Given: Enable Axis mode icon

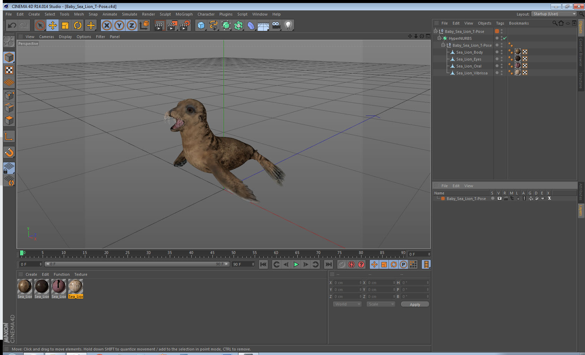Looking at the screenshot, I should (9, 137).
